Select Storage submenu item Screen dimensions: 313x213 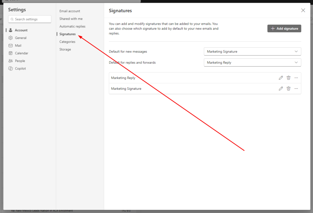coord(65,49)
